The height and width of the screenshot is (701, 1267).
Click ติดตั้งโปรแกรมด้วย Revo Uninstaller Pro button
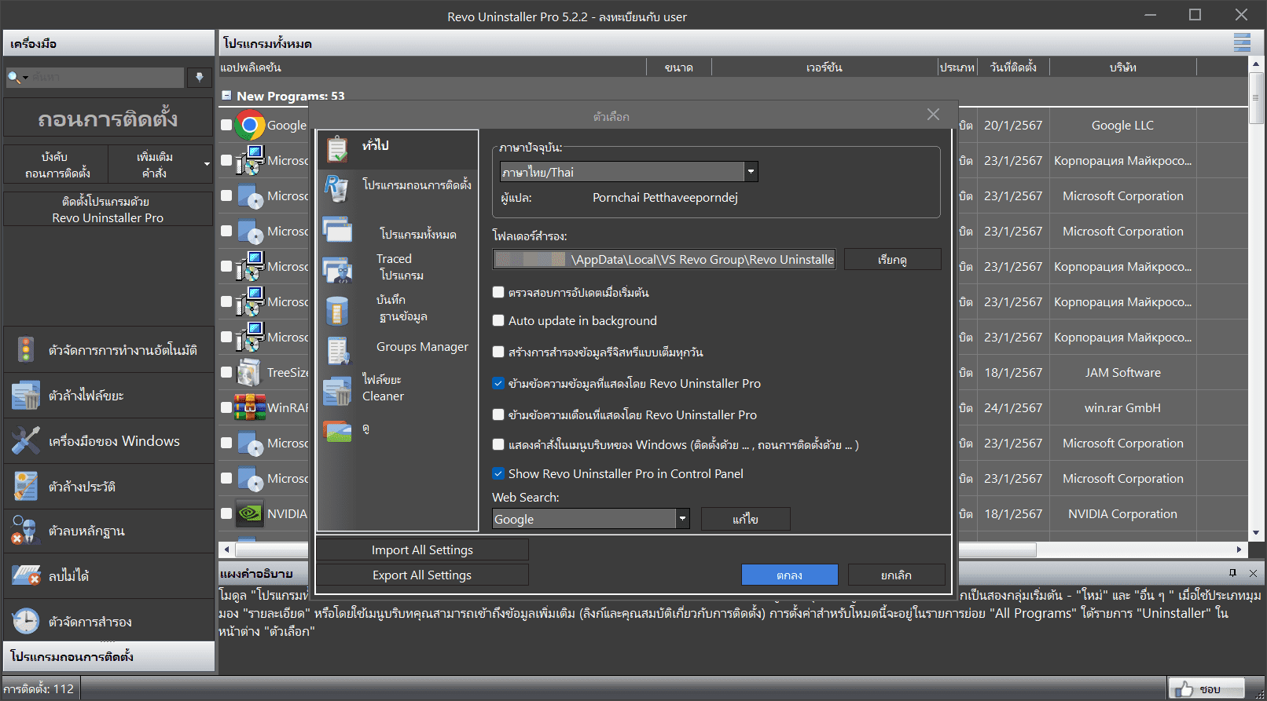108,209
